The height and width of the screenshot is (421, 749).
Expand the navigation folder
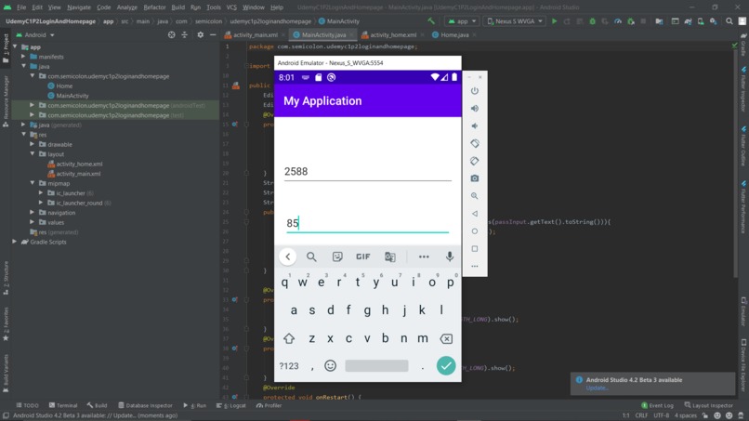(x=33, y=213)
